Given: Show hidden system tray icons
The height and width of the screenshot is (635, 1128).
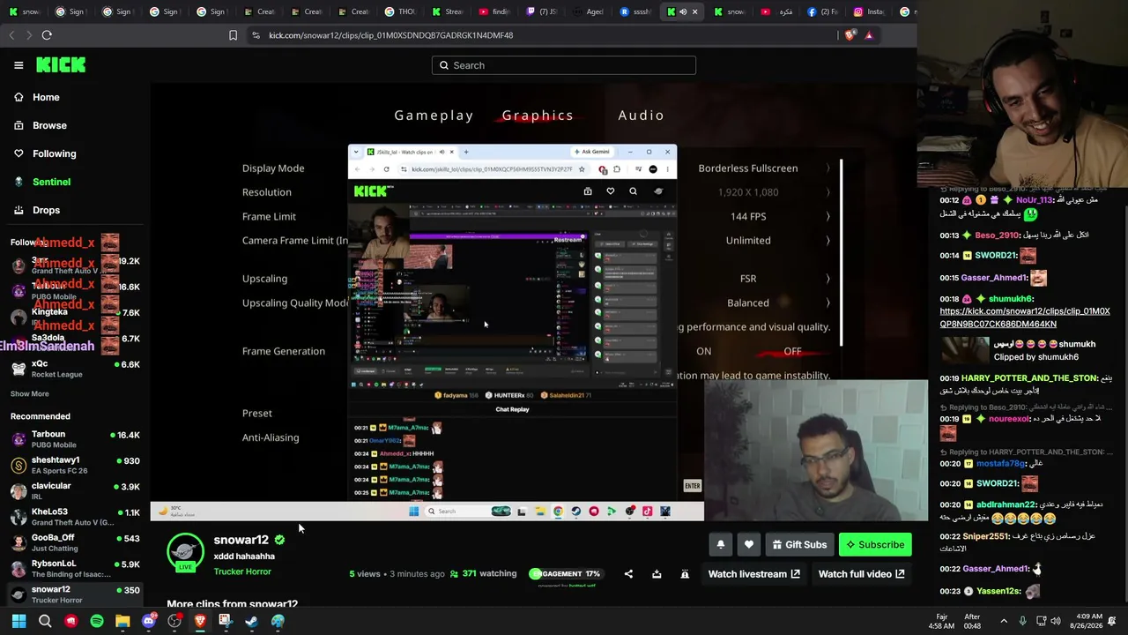Looking at the screenshot, I should pos(1003,621).
